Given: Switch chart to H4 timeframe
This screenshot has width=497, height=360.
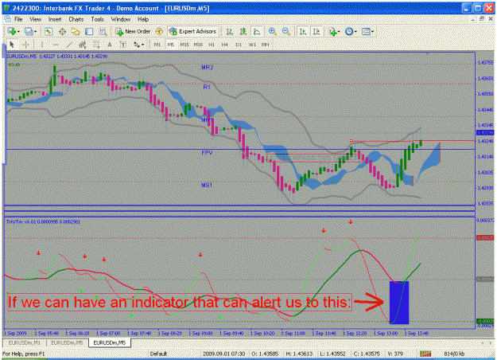Looking at the screenshot, I should (225, 45).
